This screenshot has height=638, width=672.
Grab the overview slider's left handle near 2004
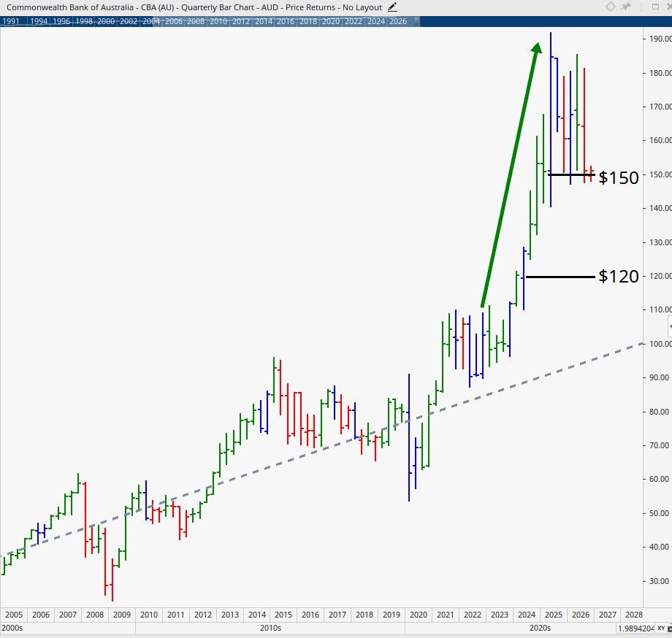coord(156,21)
